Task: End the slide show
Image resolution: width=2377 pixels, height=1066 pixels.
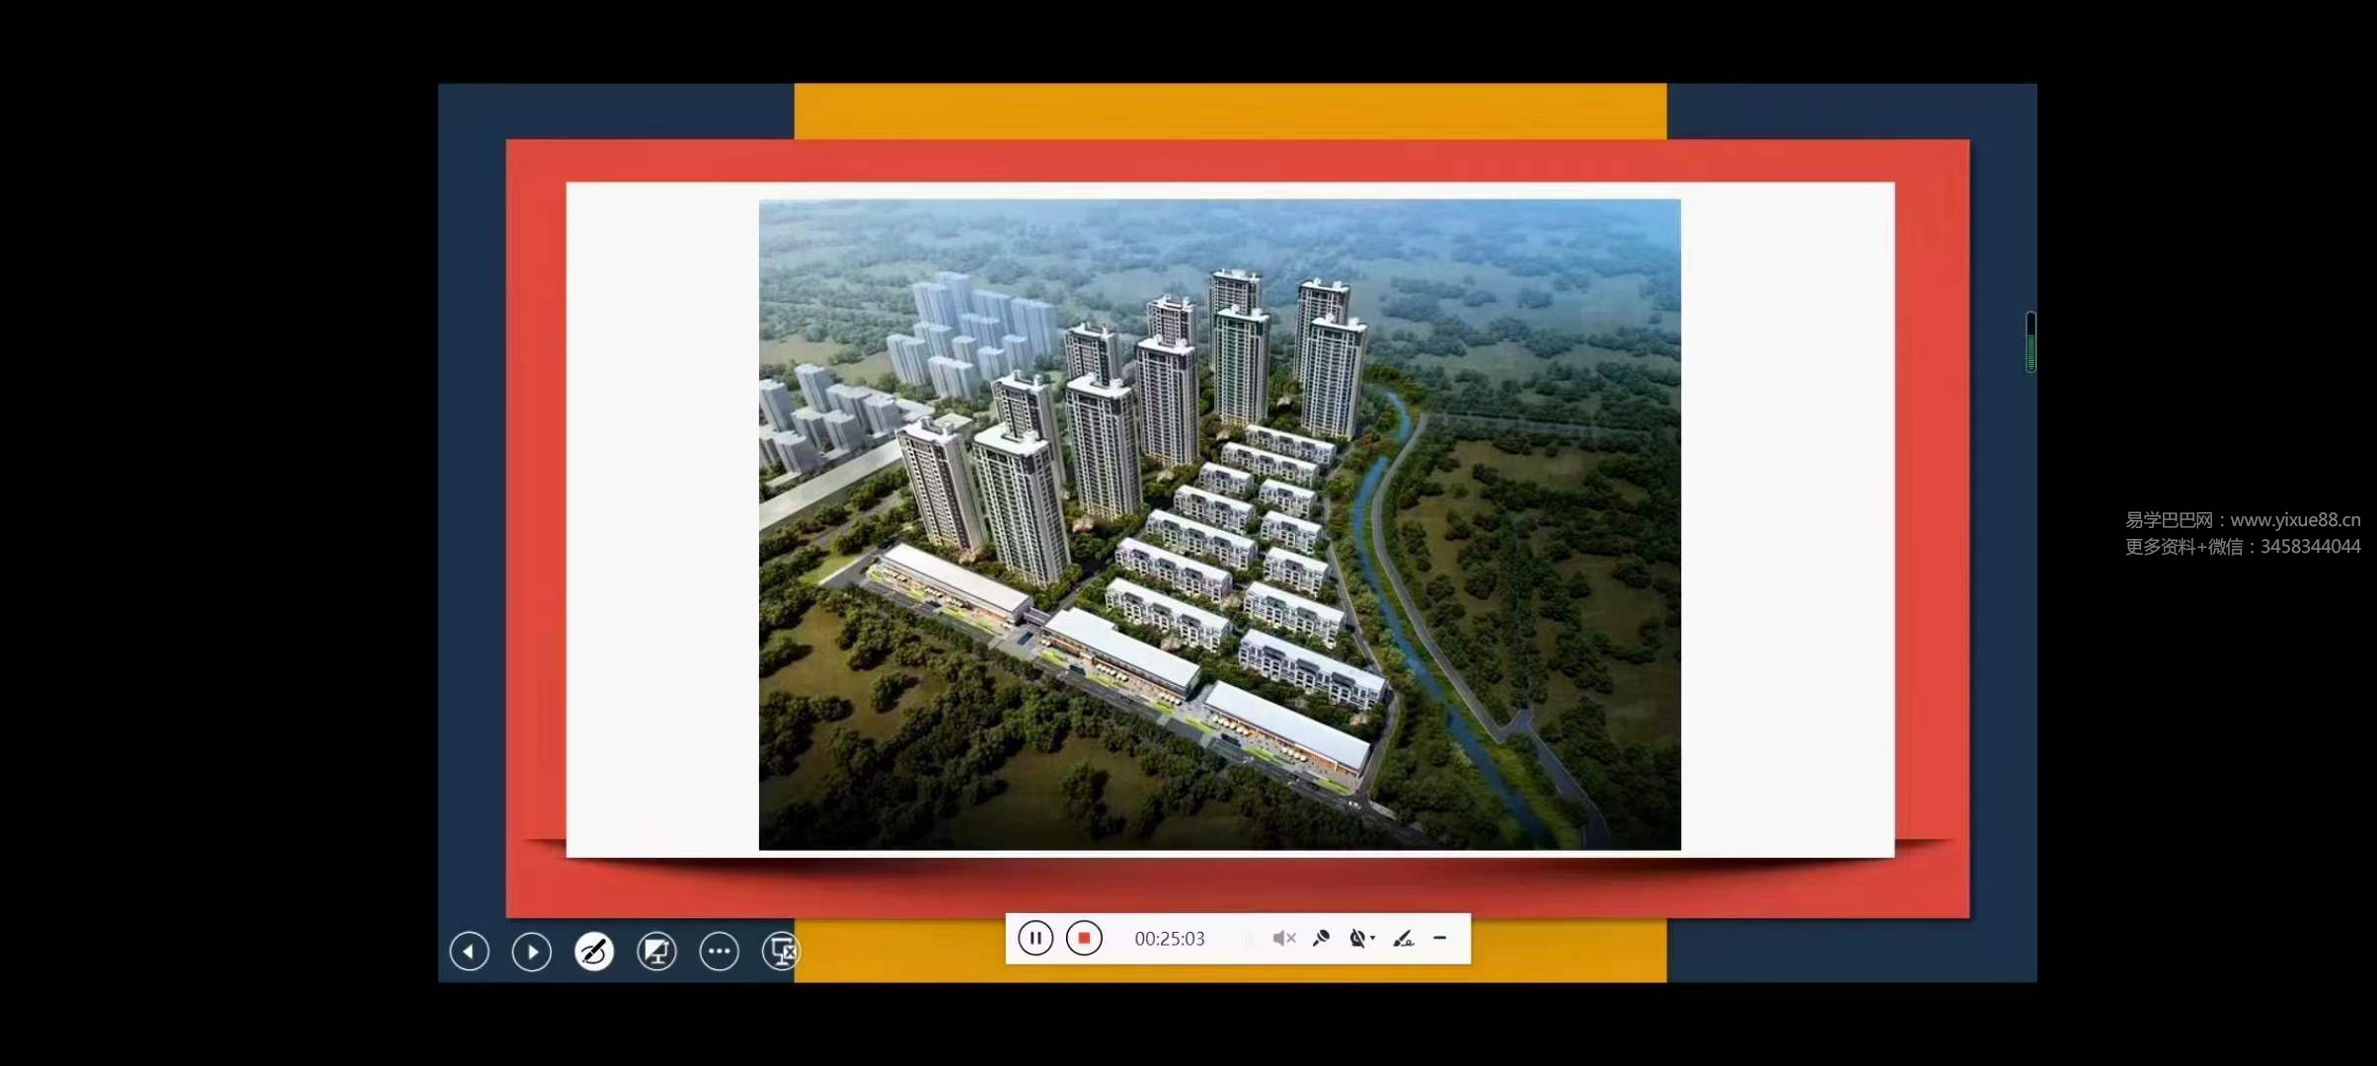Action: tap(781, 952)
